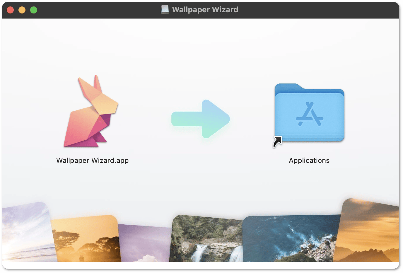The image size is (403, 273).
Task: Close the Wallpaper Wizard installer window
Action: pos(10,10)
